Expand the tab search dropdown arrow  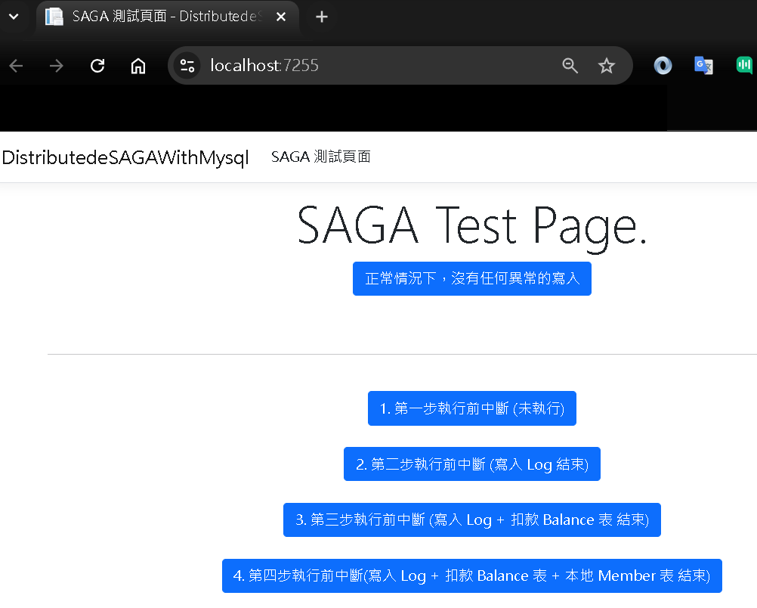[14, 17]
